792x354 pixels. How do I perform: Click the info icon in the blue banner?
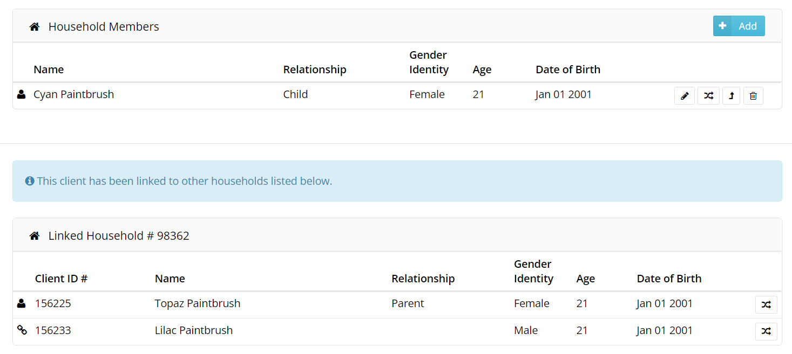30,181
